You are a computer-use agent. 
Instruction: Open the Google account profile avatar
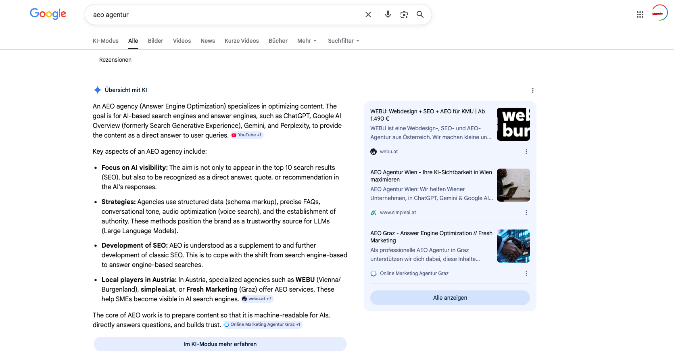coord(659,13)
